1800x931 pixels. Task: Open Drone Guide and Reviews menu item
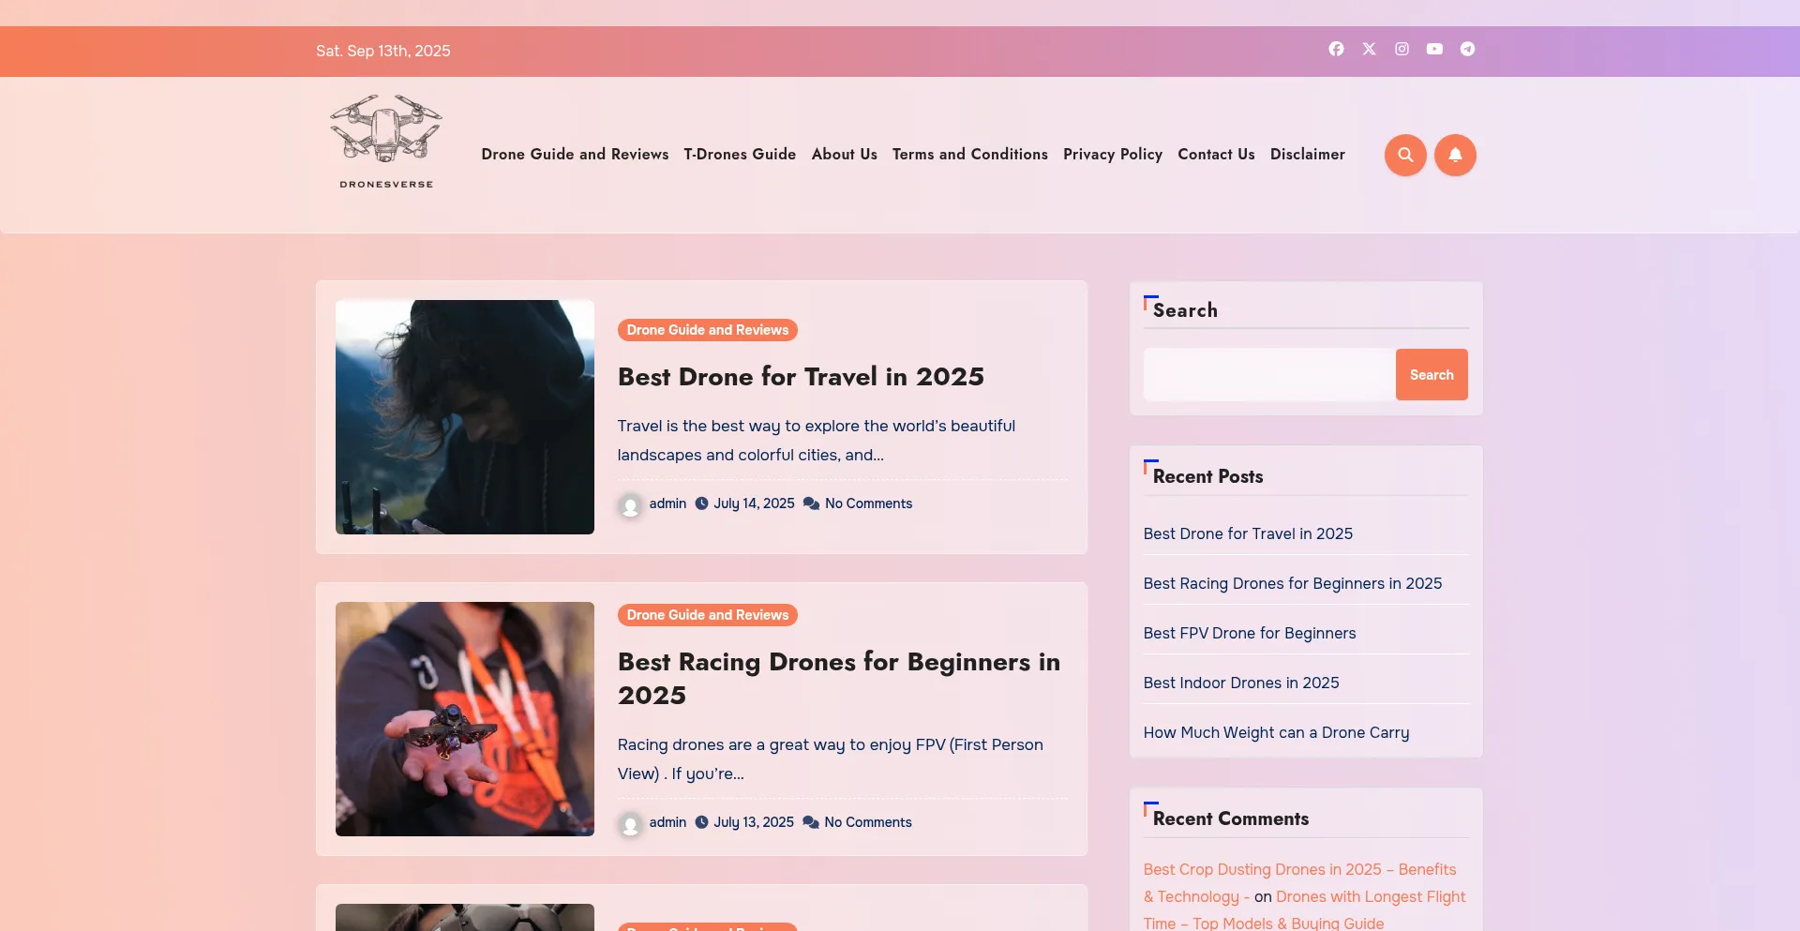[x=575, y=154]
